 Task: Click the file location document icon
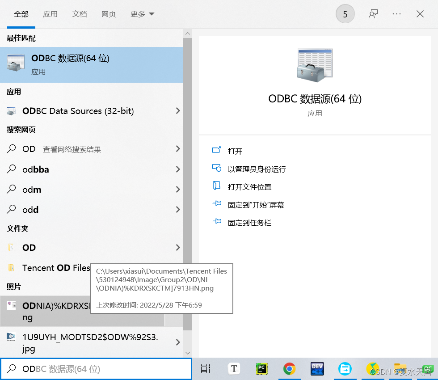click(x=216, y=186)
